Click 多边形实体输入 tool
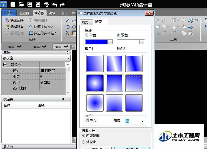This screenshot has height=149, width=207. [x=43, y=33]
